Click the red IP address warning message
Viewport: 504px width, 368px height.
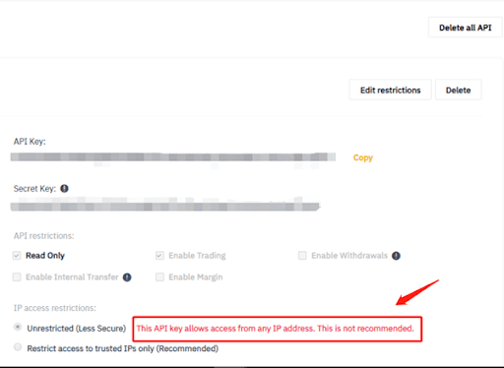pyautogui.click(x=275, y=329)
